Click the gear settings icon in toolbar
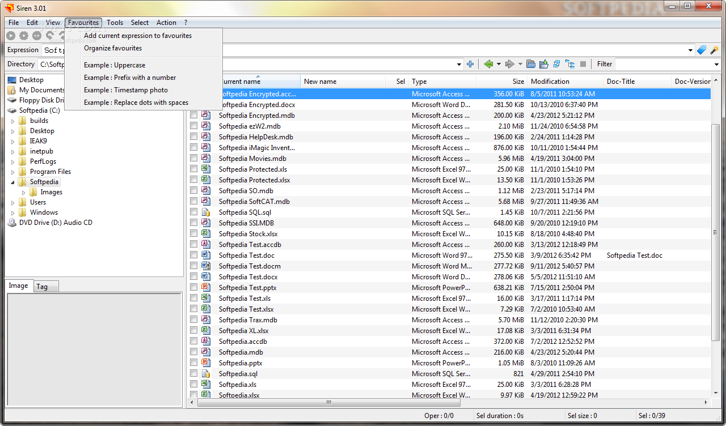The height and width of the screenshot is (426, 726). point(24,36)
